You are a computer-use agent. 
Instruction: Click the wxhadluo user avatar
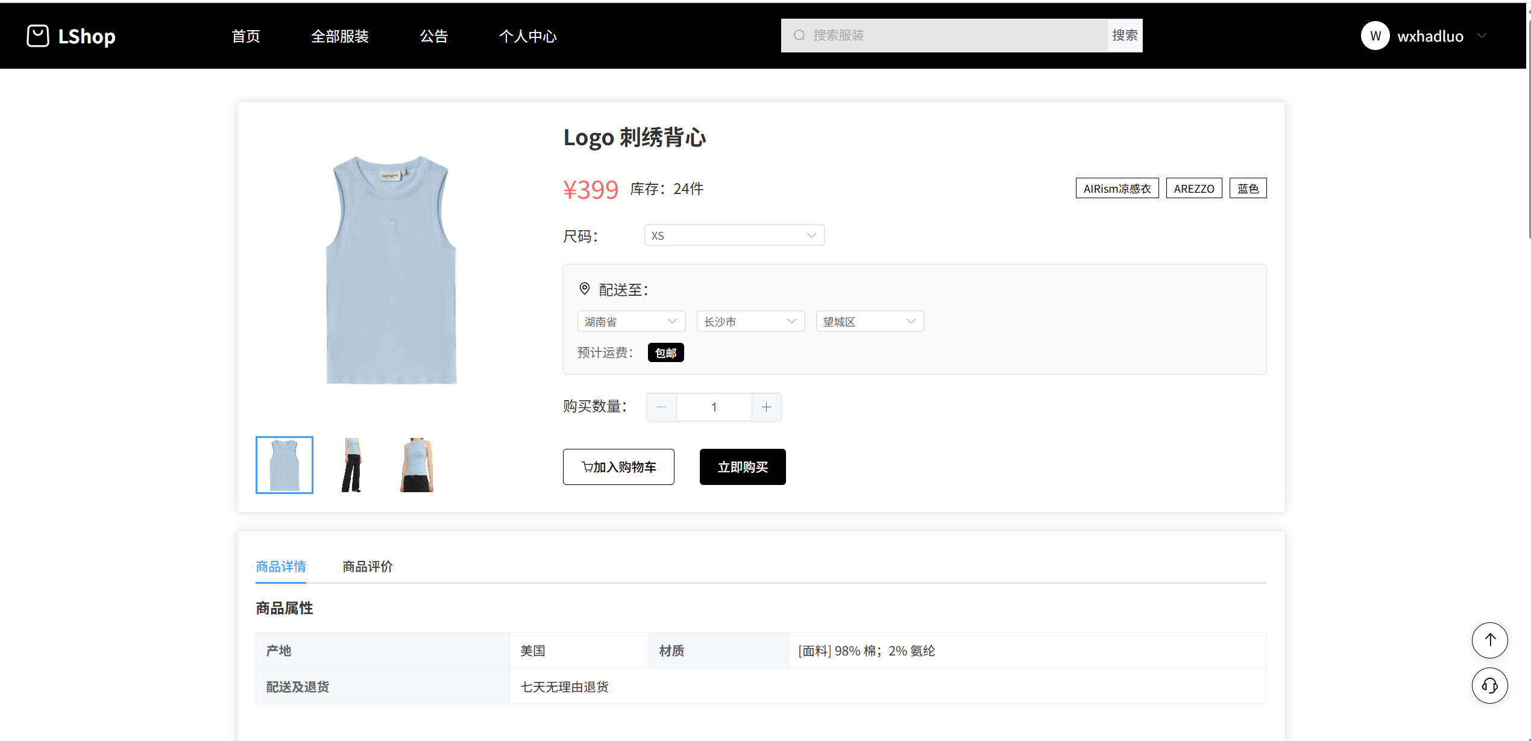(x=1375, y=36)
